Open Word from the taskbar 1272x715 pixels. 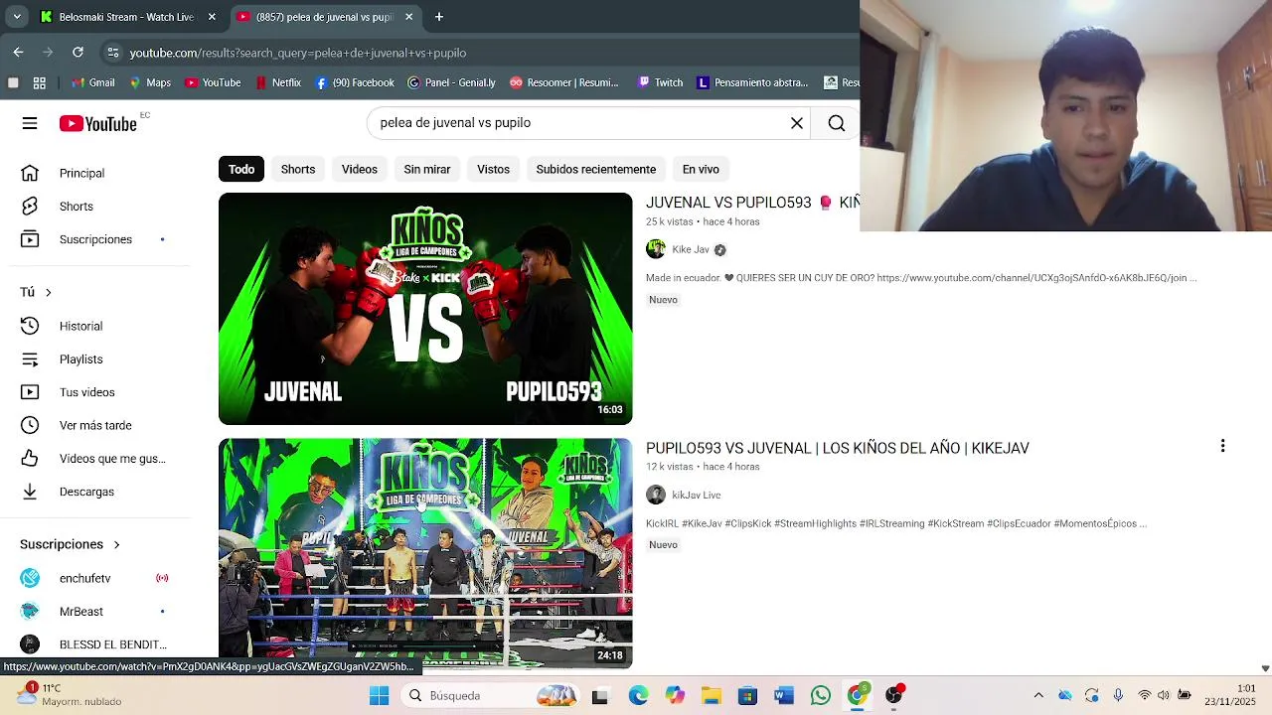pyautogui.click(x=784, y=695)
